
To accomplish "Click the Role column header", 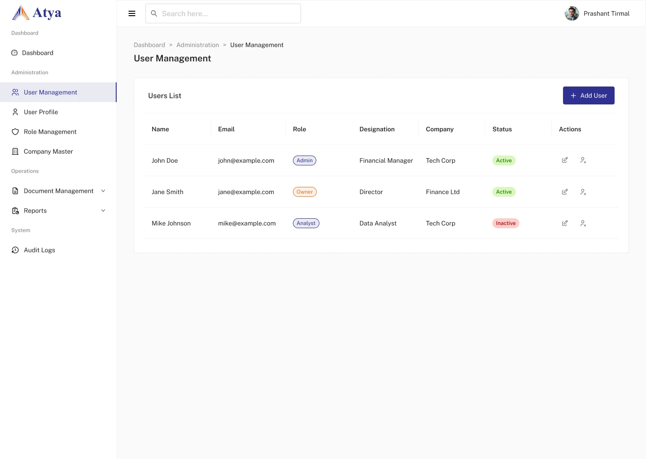I will pos(299,129).
